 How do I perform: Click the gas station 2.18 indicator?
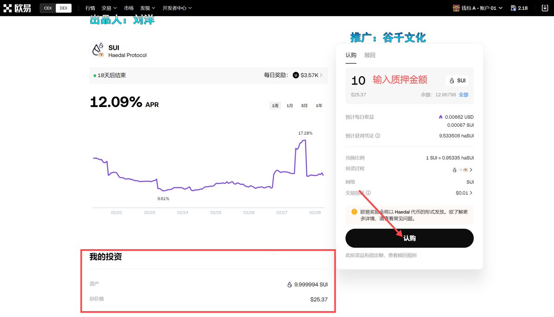click(x=519, y=8)
